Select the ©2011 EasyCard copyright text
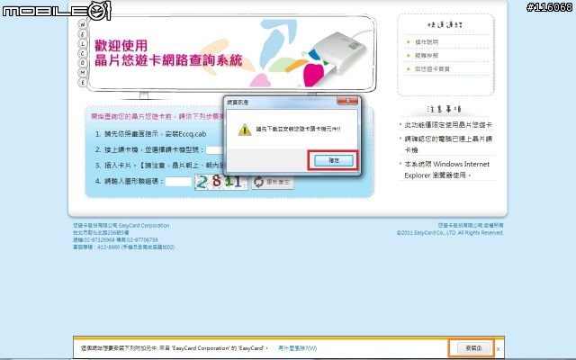576x360 pixels. [450, 233]
